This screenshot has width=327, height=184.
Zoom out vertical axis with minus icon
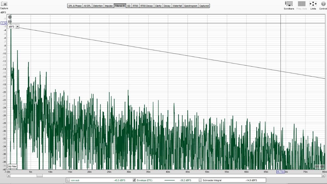10,22
